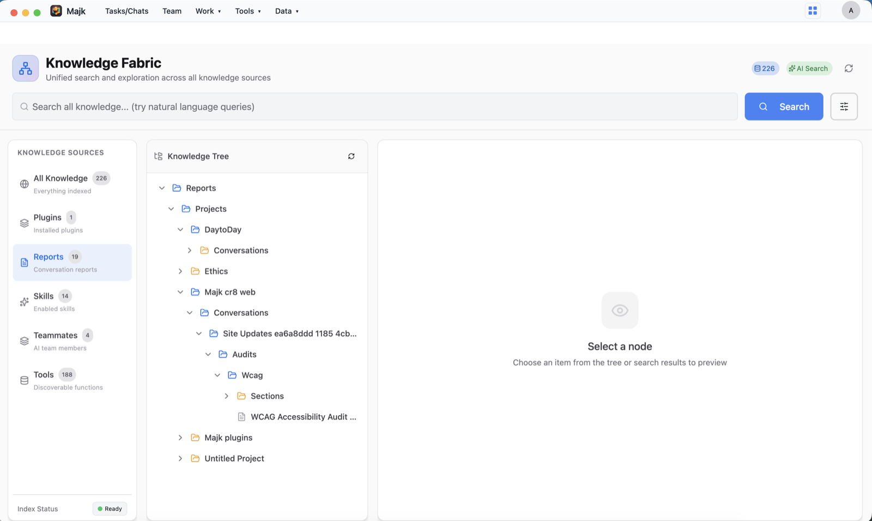Click the Majk app name
The width and height of the screenshot is (872, 521).
pos(76,11)
